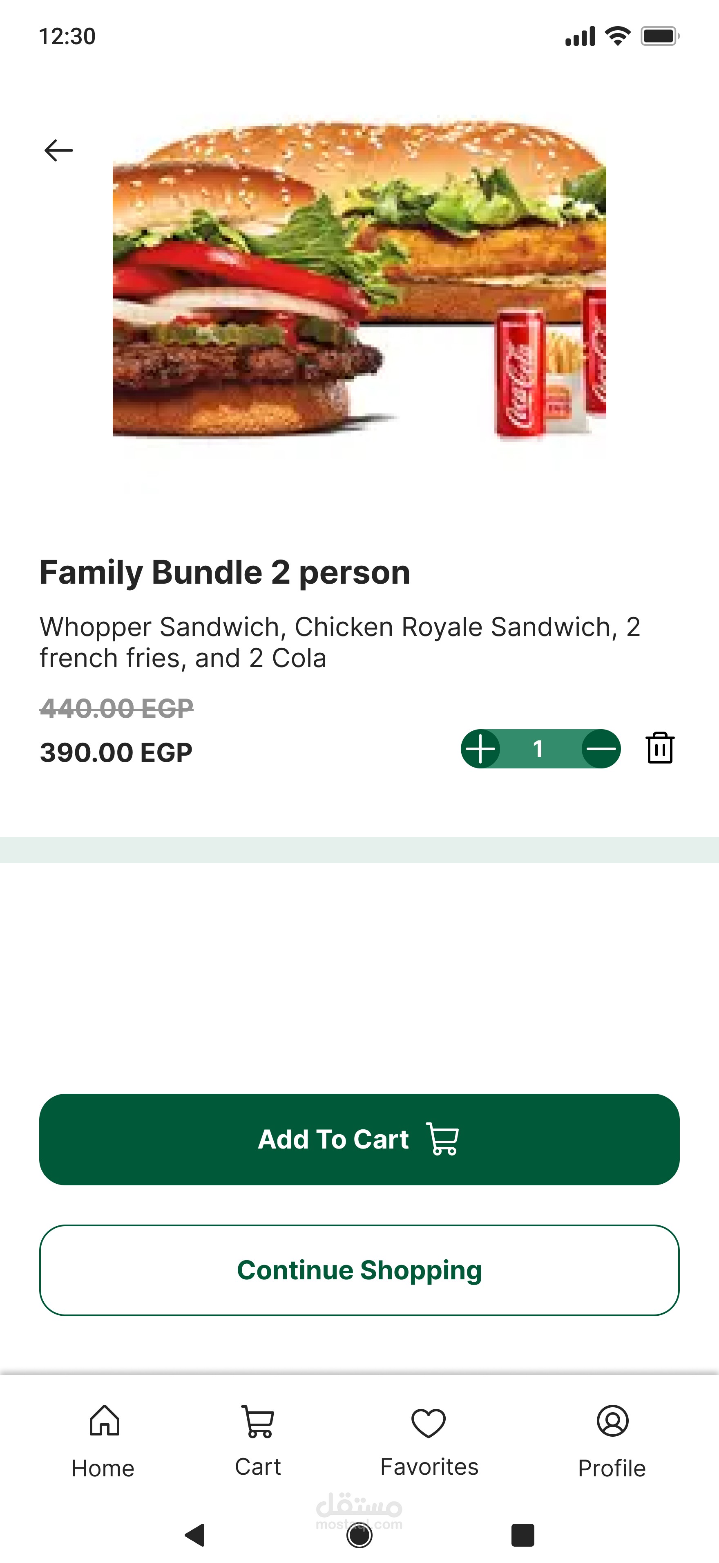The image size is (719, 1563).
Task: Tap the Family Bundle 2 person title
Action: click(x=225, y=572)
